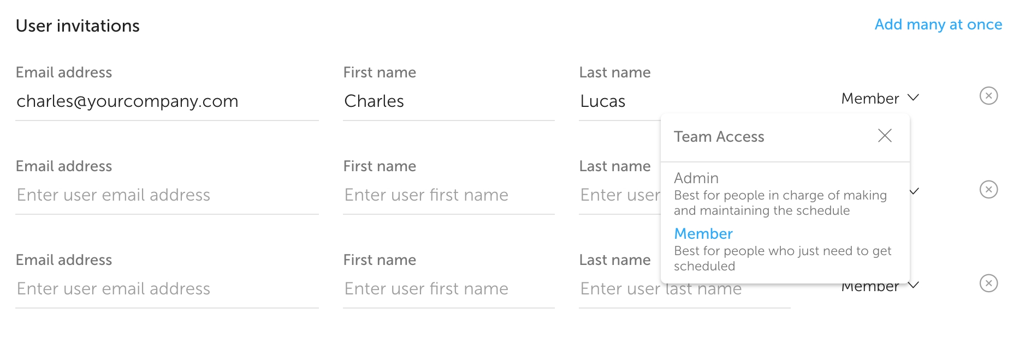Focus the second row last name field

pyautogui.click(x=619, y=195)
